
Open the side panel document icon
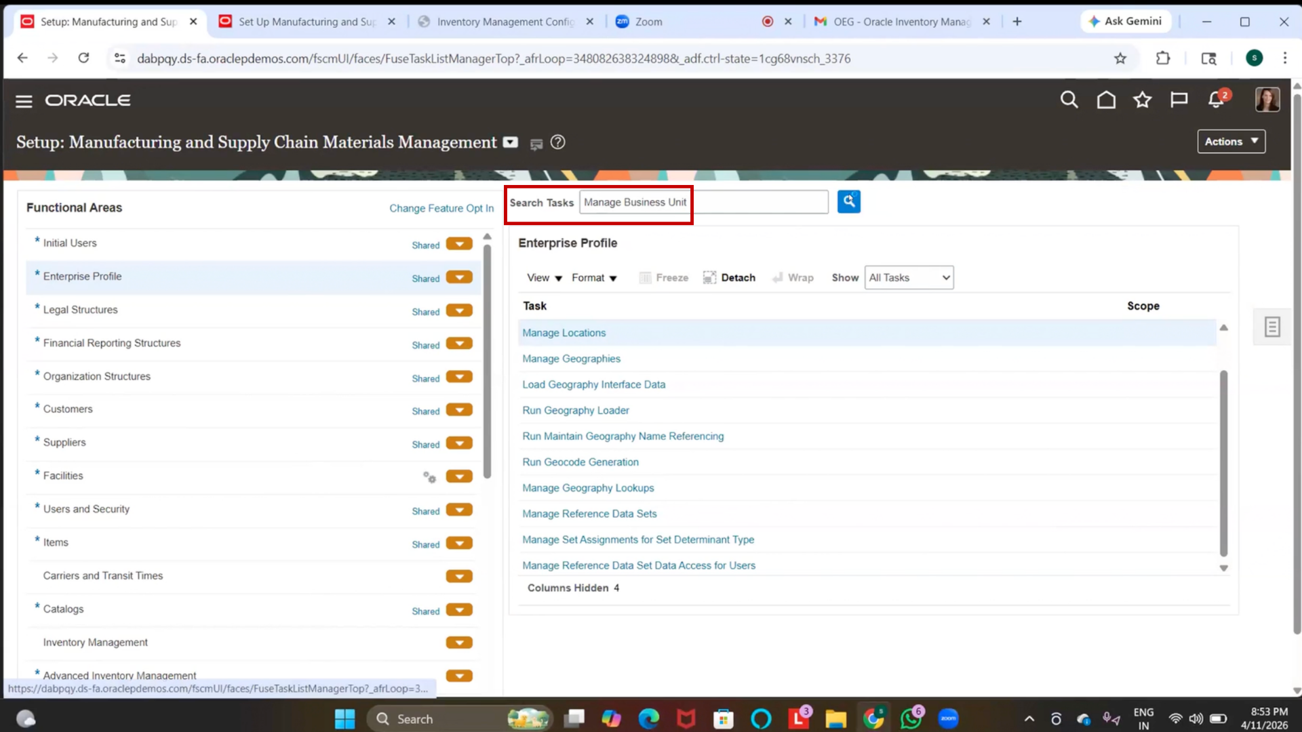(x=1272, y=327)
